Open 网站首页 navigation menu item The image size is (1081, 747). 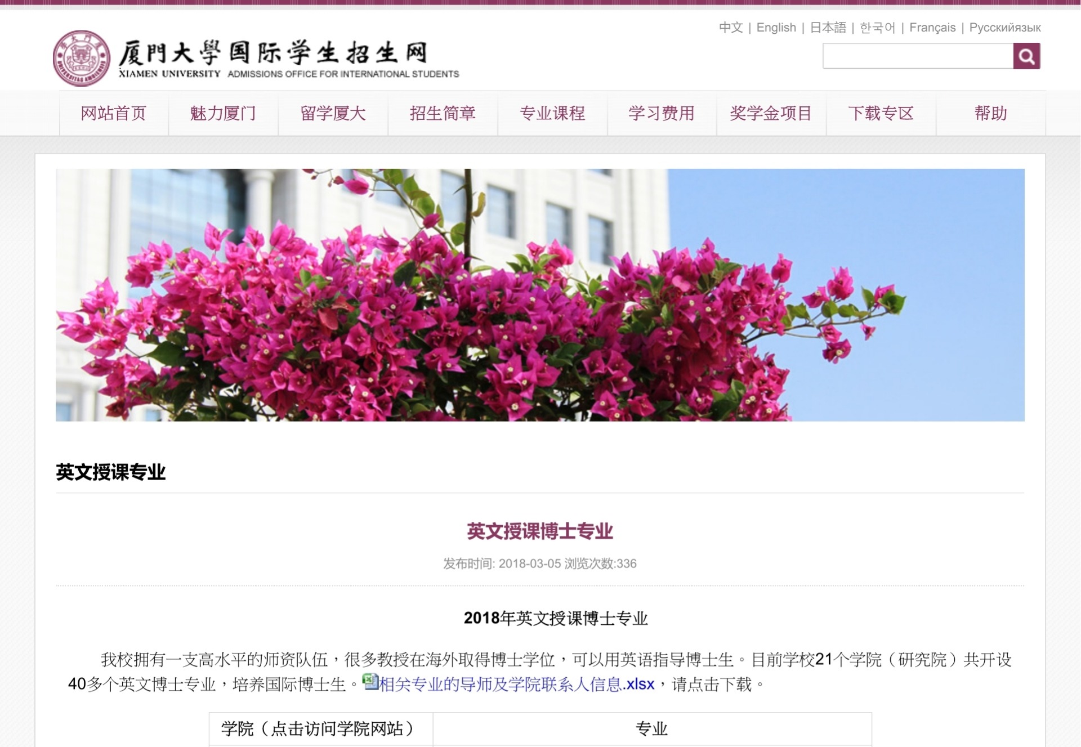(113, 113)
